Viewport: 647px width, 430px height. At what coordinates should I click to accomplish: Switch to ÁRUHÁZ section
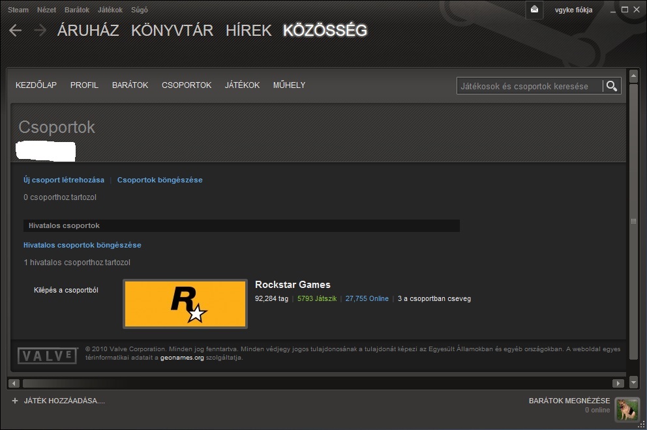click(x=88, y=31)
